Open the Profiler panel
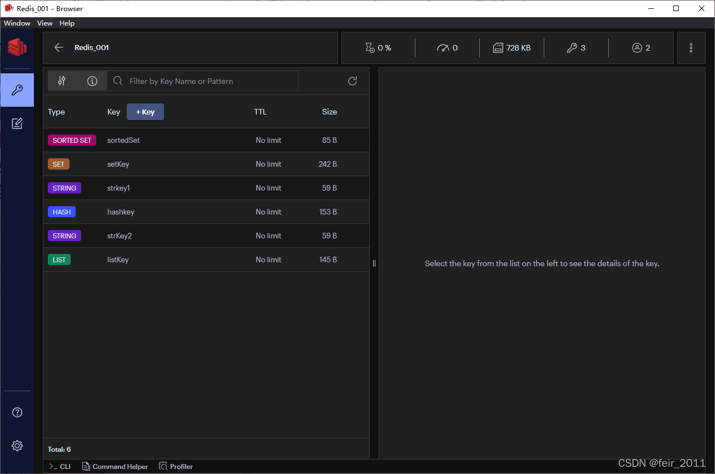The image size is (715, 474). point(176,466)
